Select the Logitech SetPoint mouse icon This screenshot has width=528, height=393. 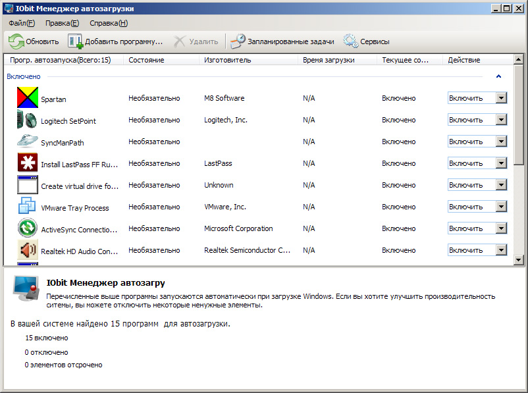tap(27, 120)
